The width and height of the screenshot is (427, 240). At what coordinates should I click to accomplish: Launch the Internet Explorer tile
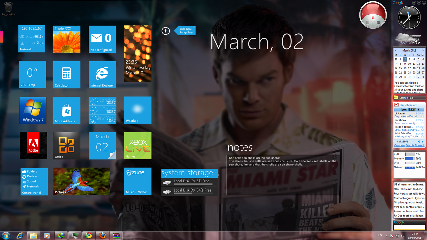(102, 74)
